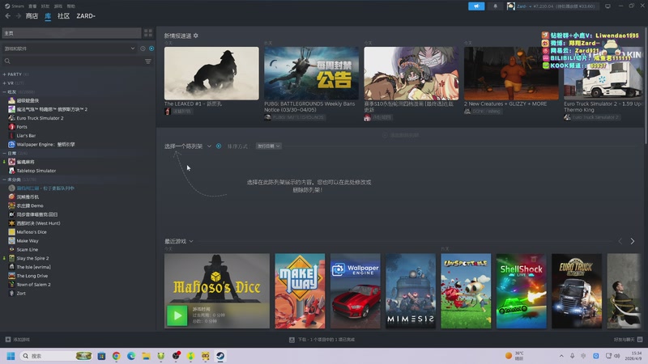648x364 pixels.
Task: Open The LEAKED #1 news thumbnail
Action: (211, 73)
